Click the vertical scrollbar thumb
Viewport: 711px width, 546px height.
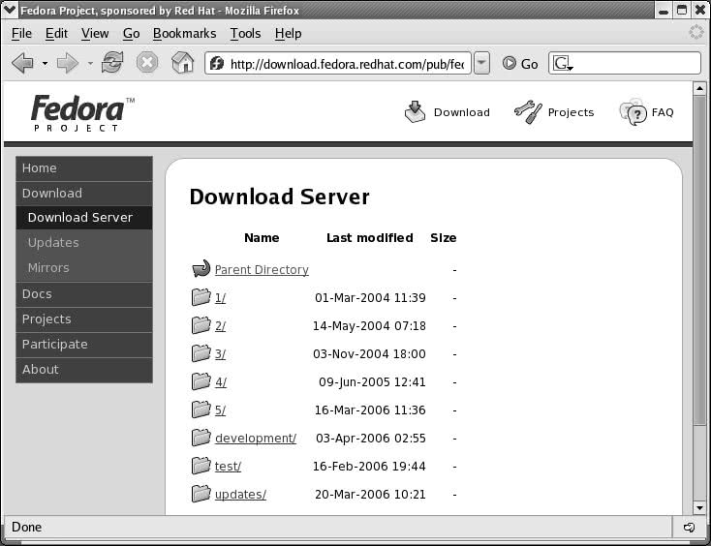click(699, 259)
